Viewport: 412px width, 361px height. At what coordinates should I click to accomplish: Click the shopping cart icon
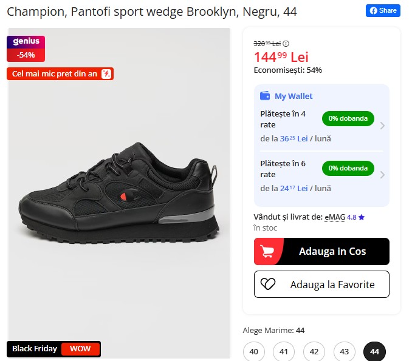coord(268,251)
